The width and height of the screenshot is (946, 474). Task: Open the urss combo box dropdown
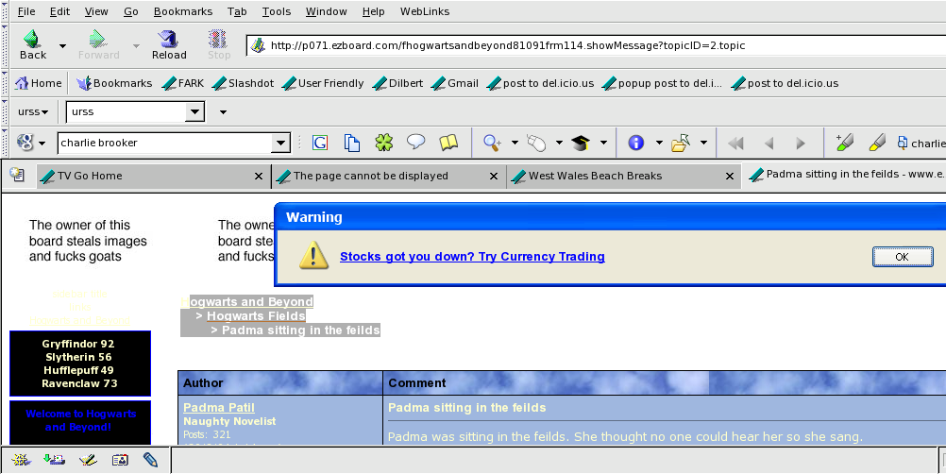click(x=194, y=111)
